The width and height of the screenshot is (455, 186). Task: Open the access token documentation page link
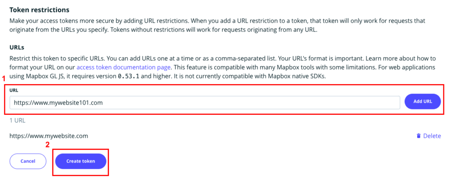click(124, 67)
